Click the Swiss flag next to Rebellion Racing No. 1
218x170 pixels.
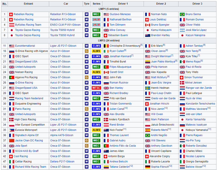pos(11,14)
